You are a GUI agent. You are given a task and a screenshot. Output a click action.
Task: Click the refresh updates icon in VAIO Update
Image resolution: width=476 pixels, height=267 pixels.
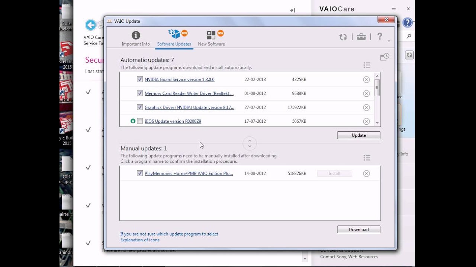343,37
